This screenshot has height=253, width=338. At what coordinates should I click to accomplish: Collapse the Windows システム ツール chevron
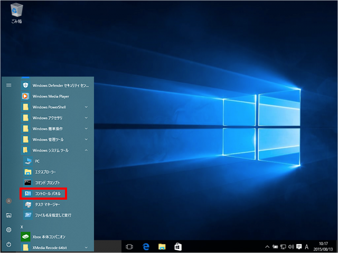coord(86,150)
